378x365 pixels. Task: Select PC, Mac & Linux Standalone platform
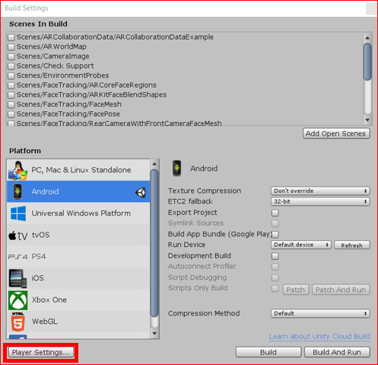pyautogui.click(x=78, y=170)
